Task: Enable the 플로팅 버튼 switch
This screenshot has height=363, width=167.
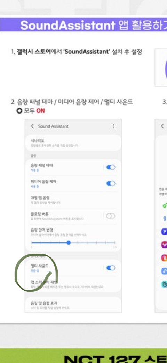Action: [111, 216]
